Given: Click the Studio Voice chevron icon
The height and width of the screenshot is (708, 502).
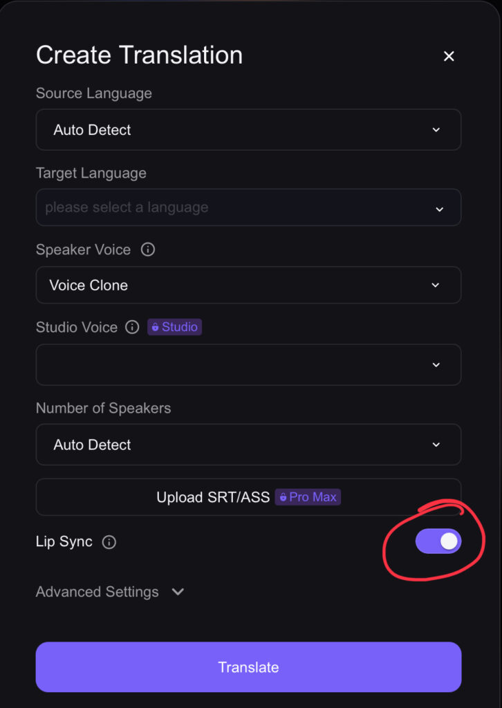Looking at the screenshot, I should click(436, 365).
